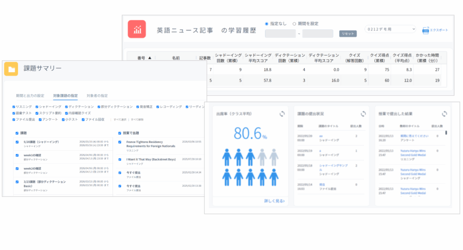Toggle the 発音矯正 checkbox
This screenshot has width=463, height=250.
click(x=137, y=107)
